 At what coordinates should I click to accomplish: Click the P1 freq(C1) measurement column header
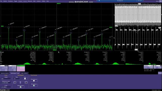(x=33, y=52)
